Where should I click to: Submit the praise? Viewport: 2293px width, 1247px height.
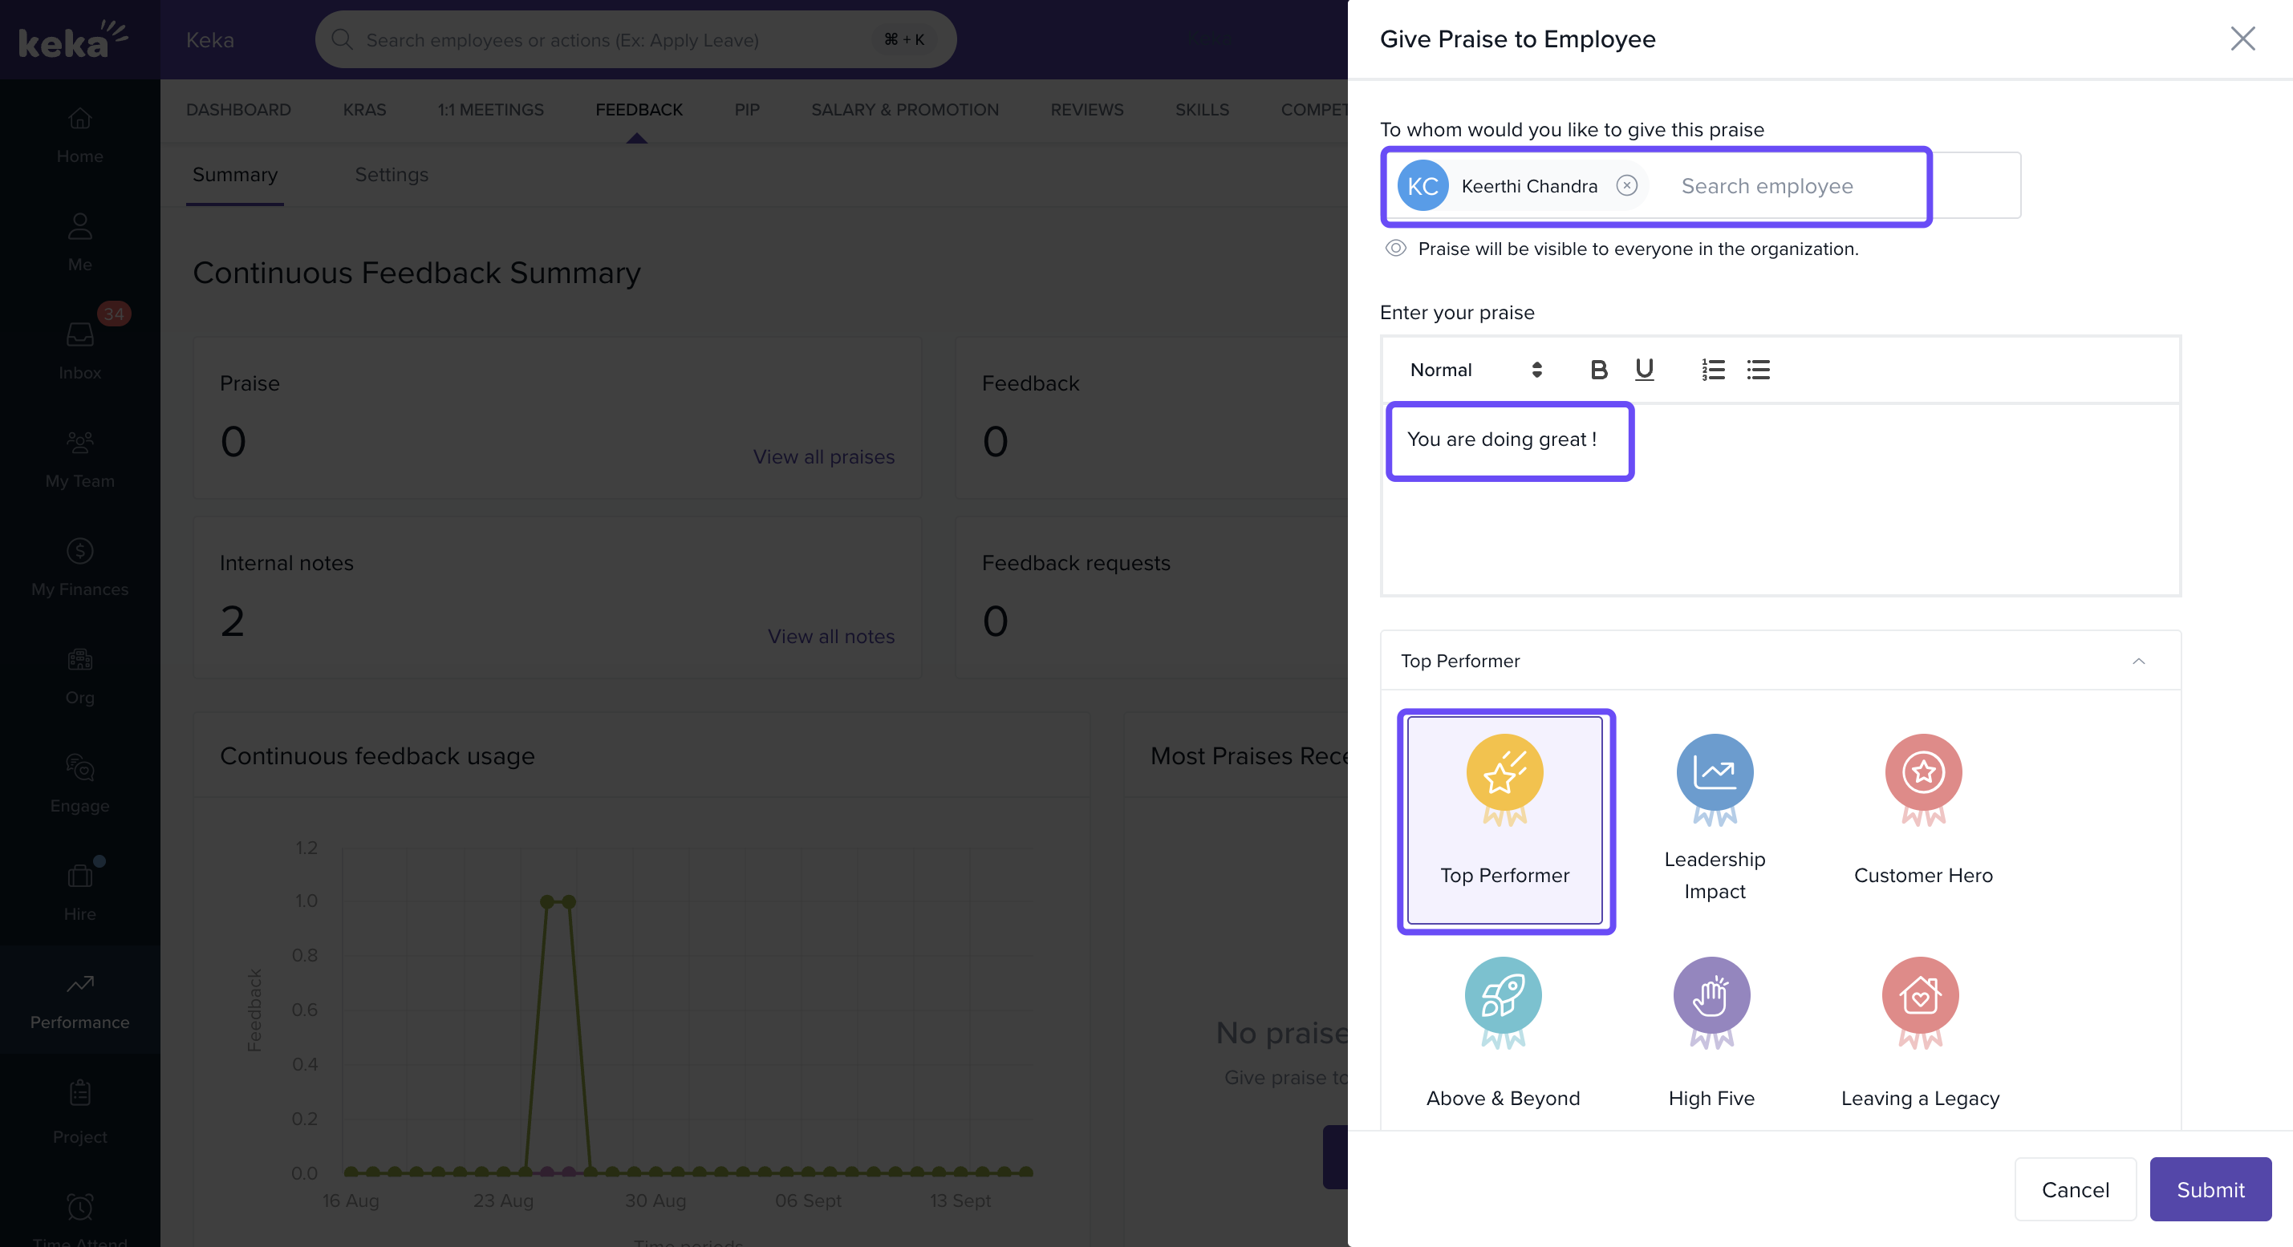(2210, 1188)
